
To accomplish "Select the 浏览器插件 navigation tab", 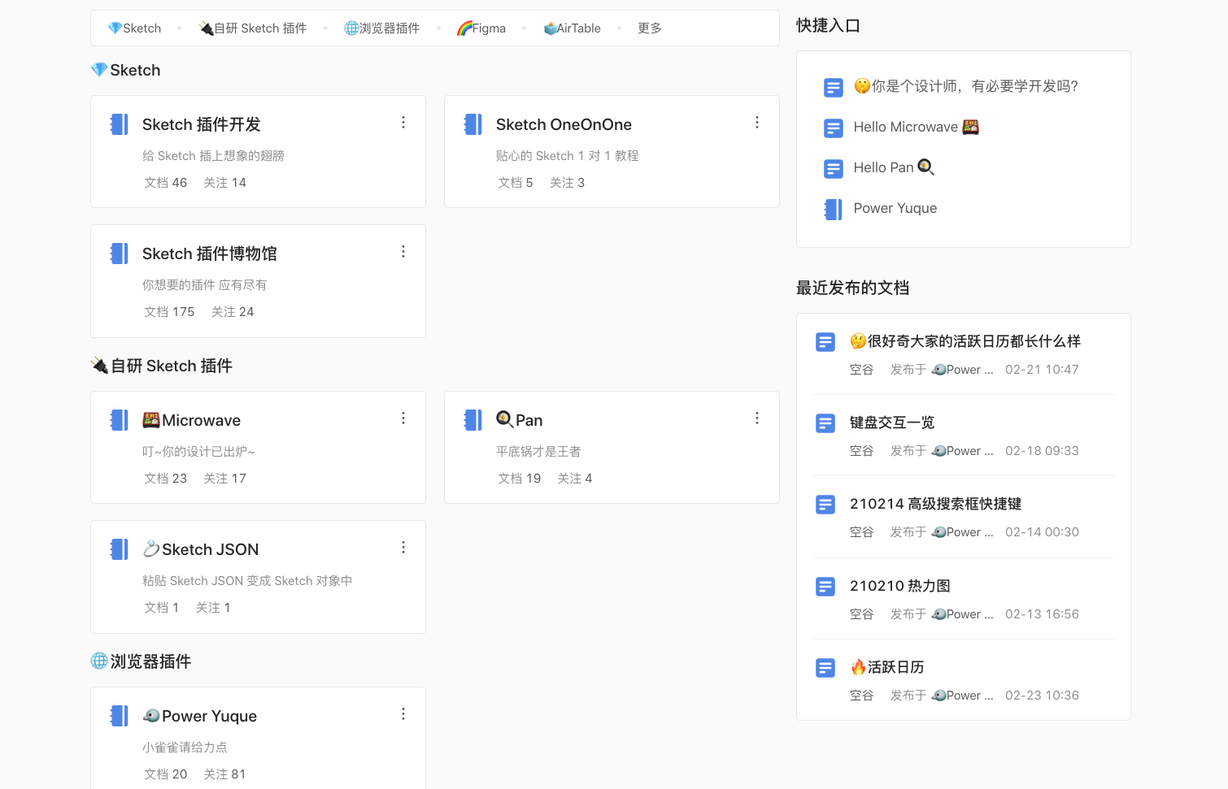I will 381,28.
